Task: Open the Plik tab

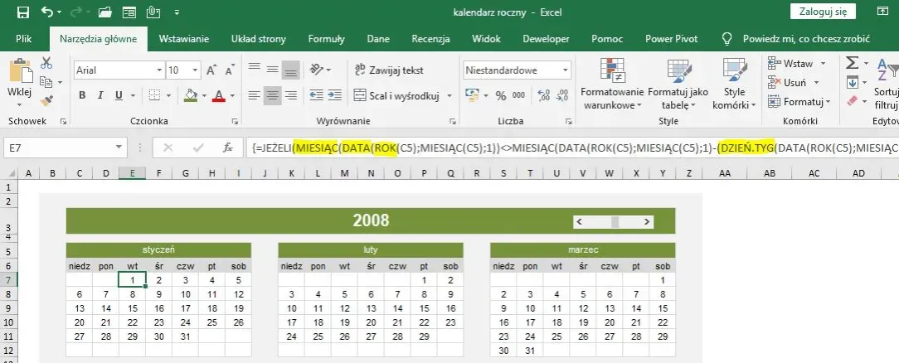Action: tap(24, 39)
